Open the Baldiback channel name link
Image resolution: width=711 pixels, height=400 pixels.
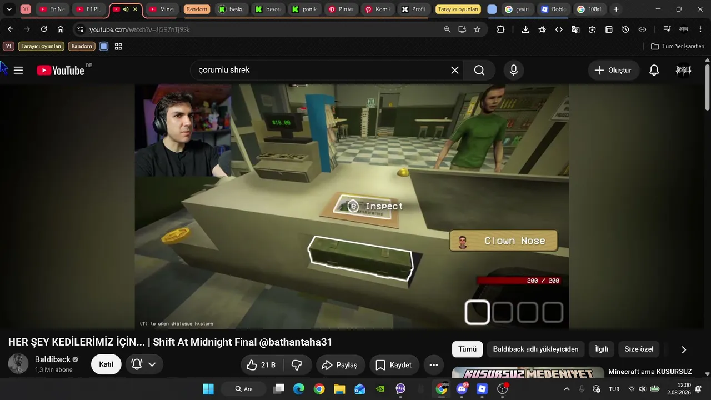[x=53, y=359]
